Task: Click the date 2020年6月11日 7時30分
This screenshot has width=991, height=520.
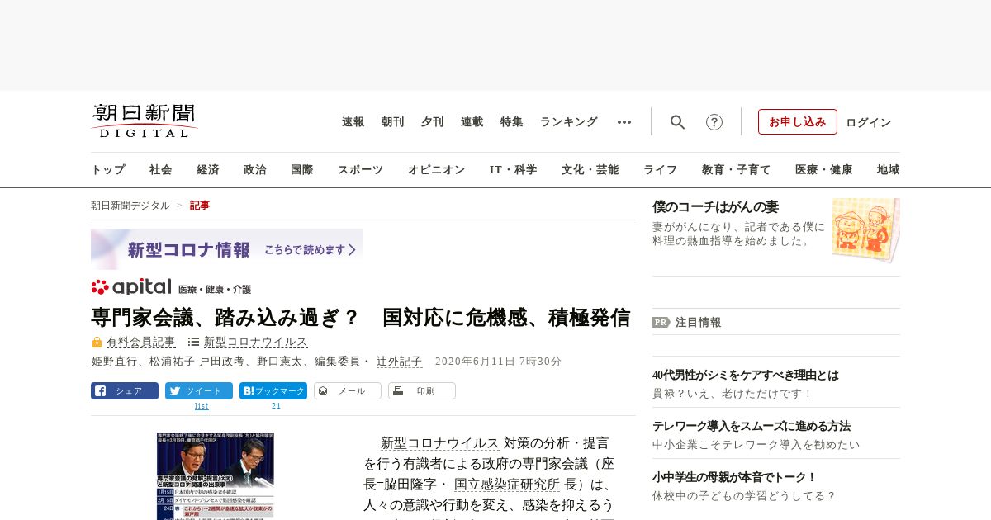Action: 498,362
